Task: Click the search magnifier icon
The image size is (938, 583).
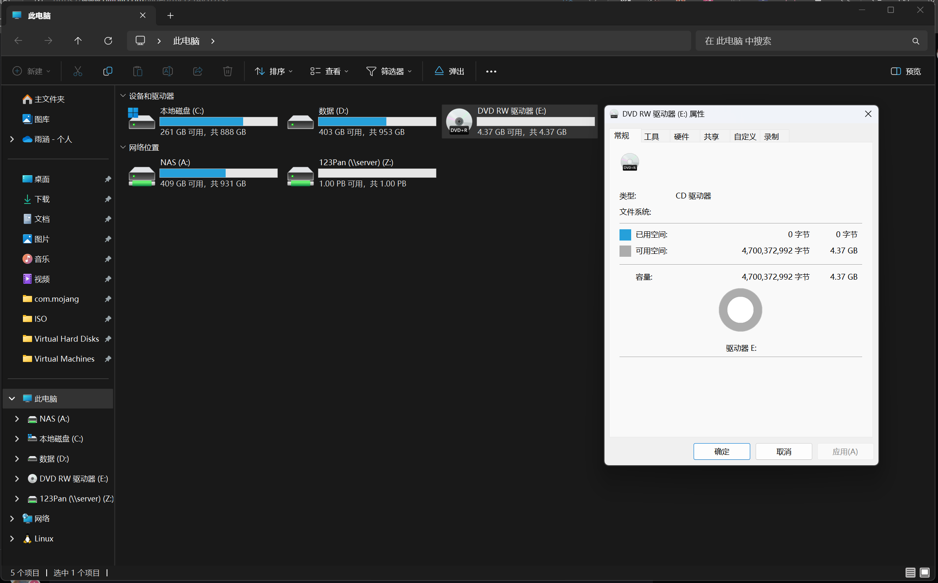Action: [916, 41]
